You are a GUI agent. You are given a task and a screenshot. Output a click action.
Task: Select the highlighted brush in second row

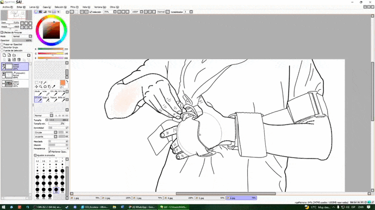pyautogui.click(x=38, y=99)
